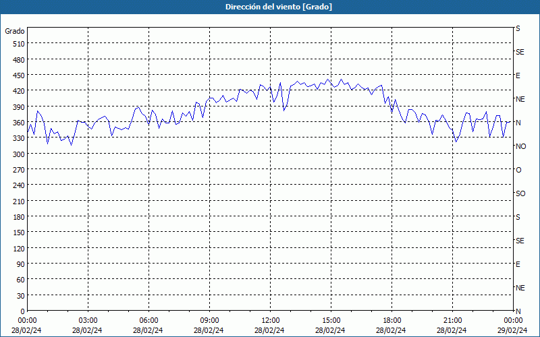Select the 'S' compass label beside the 180 gridline
The width and height of the screenshot is (540, 337).
coord(518,217)
